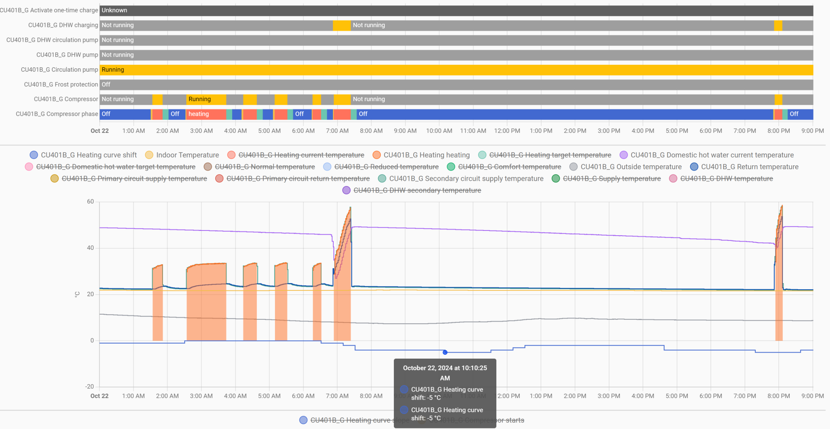
Task: Enable the Heating curve slope series
Action: point(350,420)
